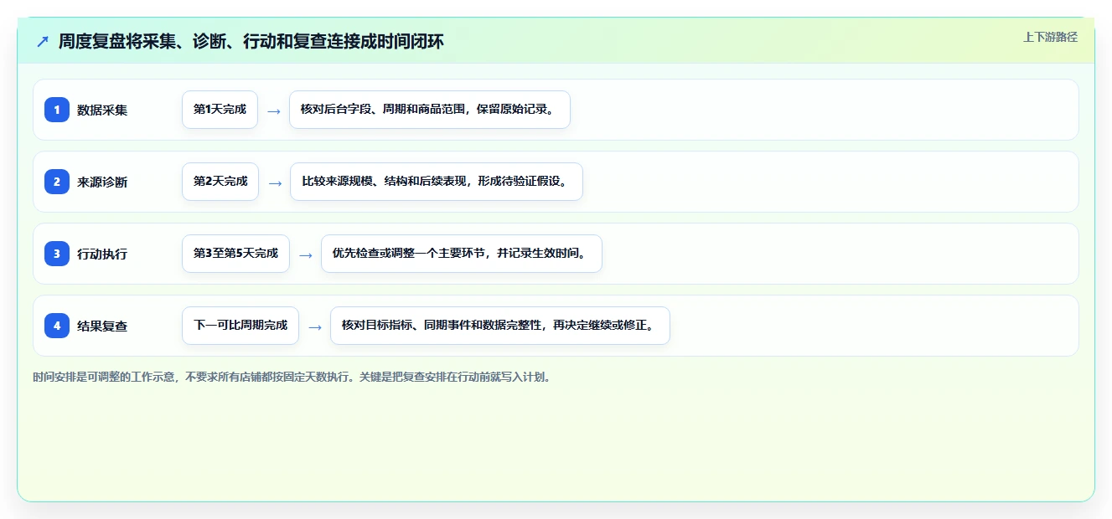Click the 数据采集 step label
This screenshot has height=519, width=1112.
tap(102, 110)
